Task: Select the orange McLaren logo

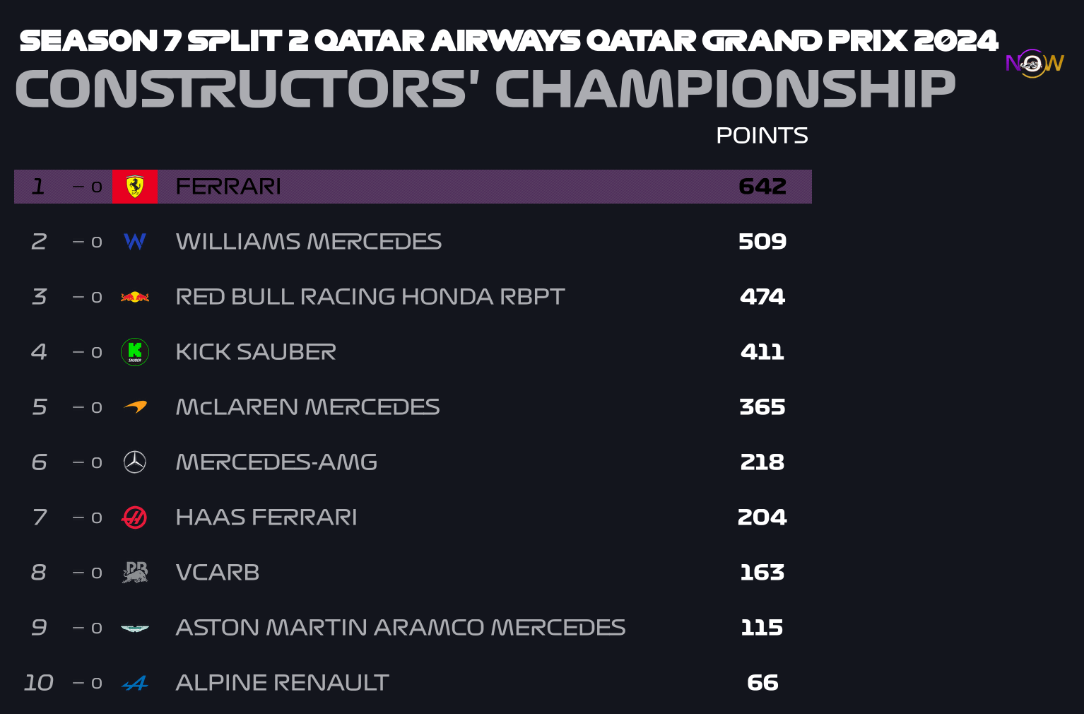Action: (135, 406)
